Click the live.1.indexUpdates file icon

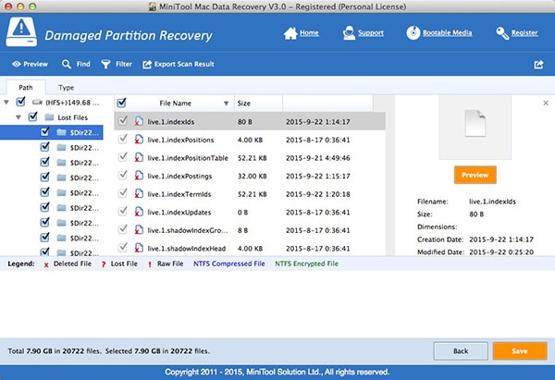click(x=139, y=212)
